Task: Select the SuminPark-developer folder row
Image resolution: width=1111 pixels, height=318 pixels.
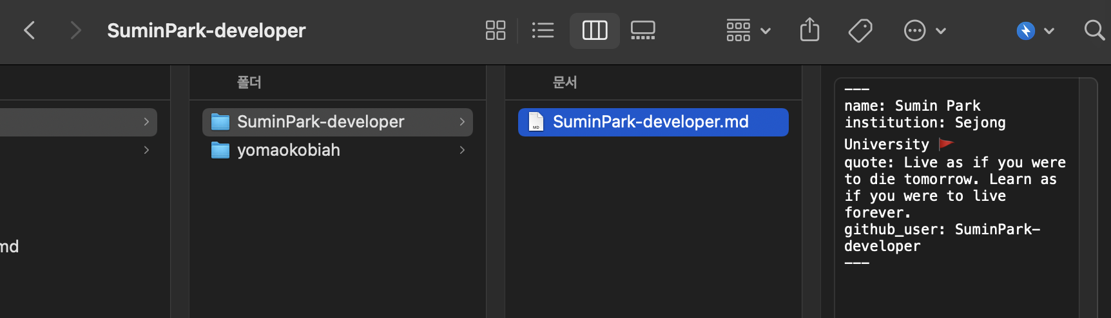Action: [x=338, y=122]
